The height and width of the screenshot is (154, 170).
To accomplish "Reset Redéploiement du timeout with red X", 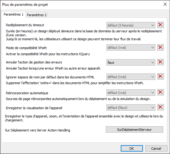I will (161, 25).
